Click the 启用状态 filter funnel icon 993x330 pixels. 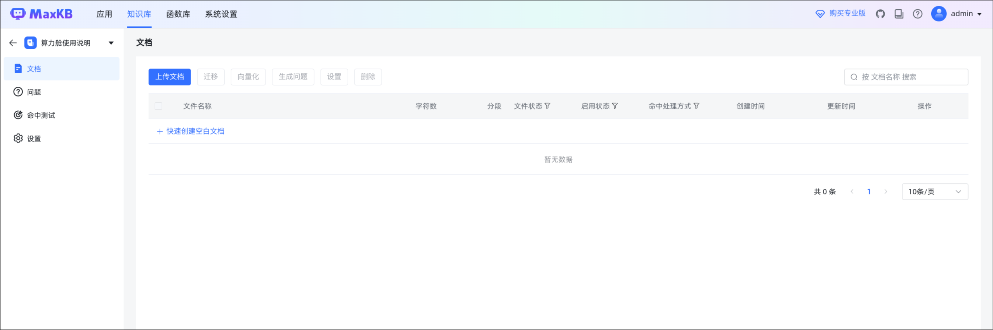615,106
